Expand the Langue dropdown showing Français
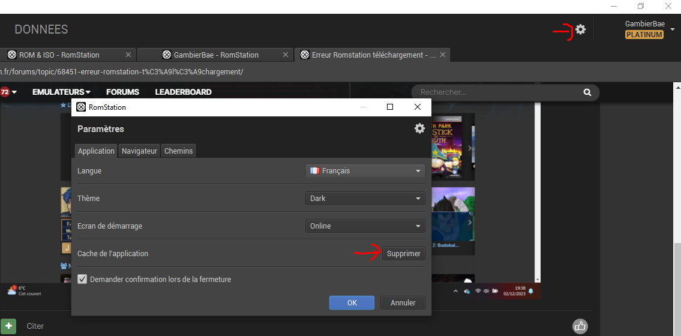 [x=365, y=171]
